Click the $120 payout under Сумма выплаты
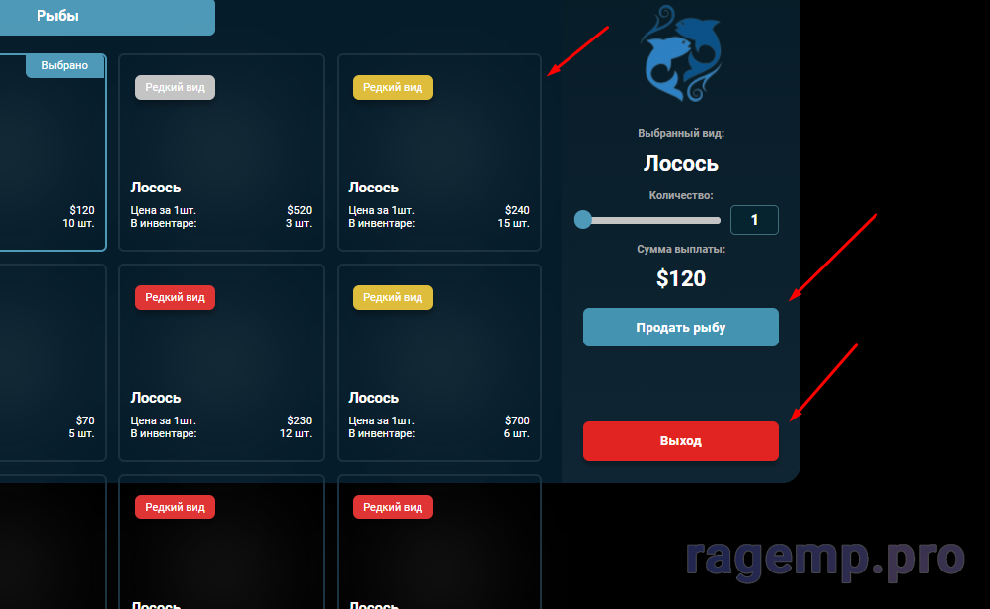Screen dimensions: 990x609 [681, 278]
